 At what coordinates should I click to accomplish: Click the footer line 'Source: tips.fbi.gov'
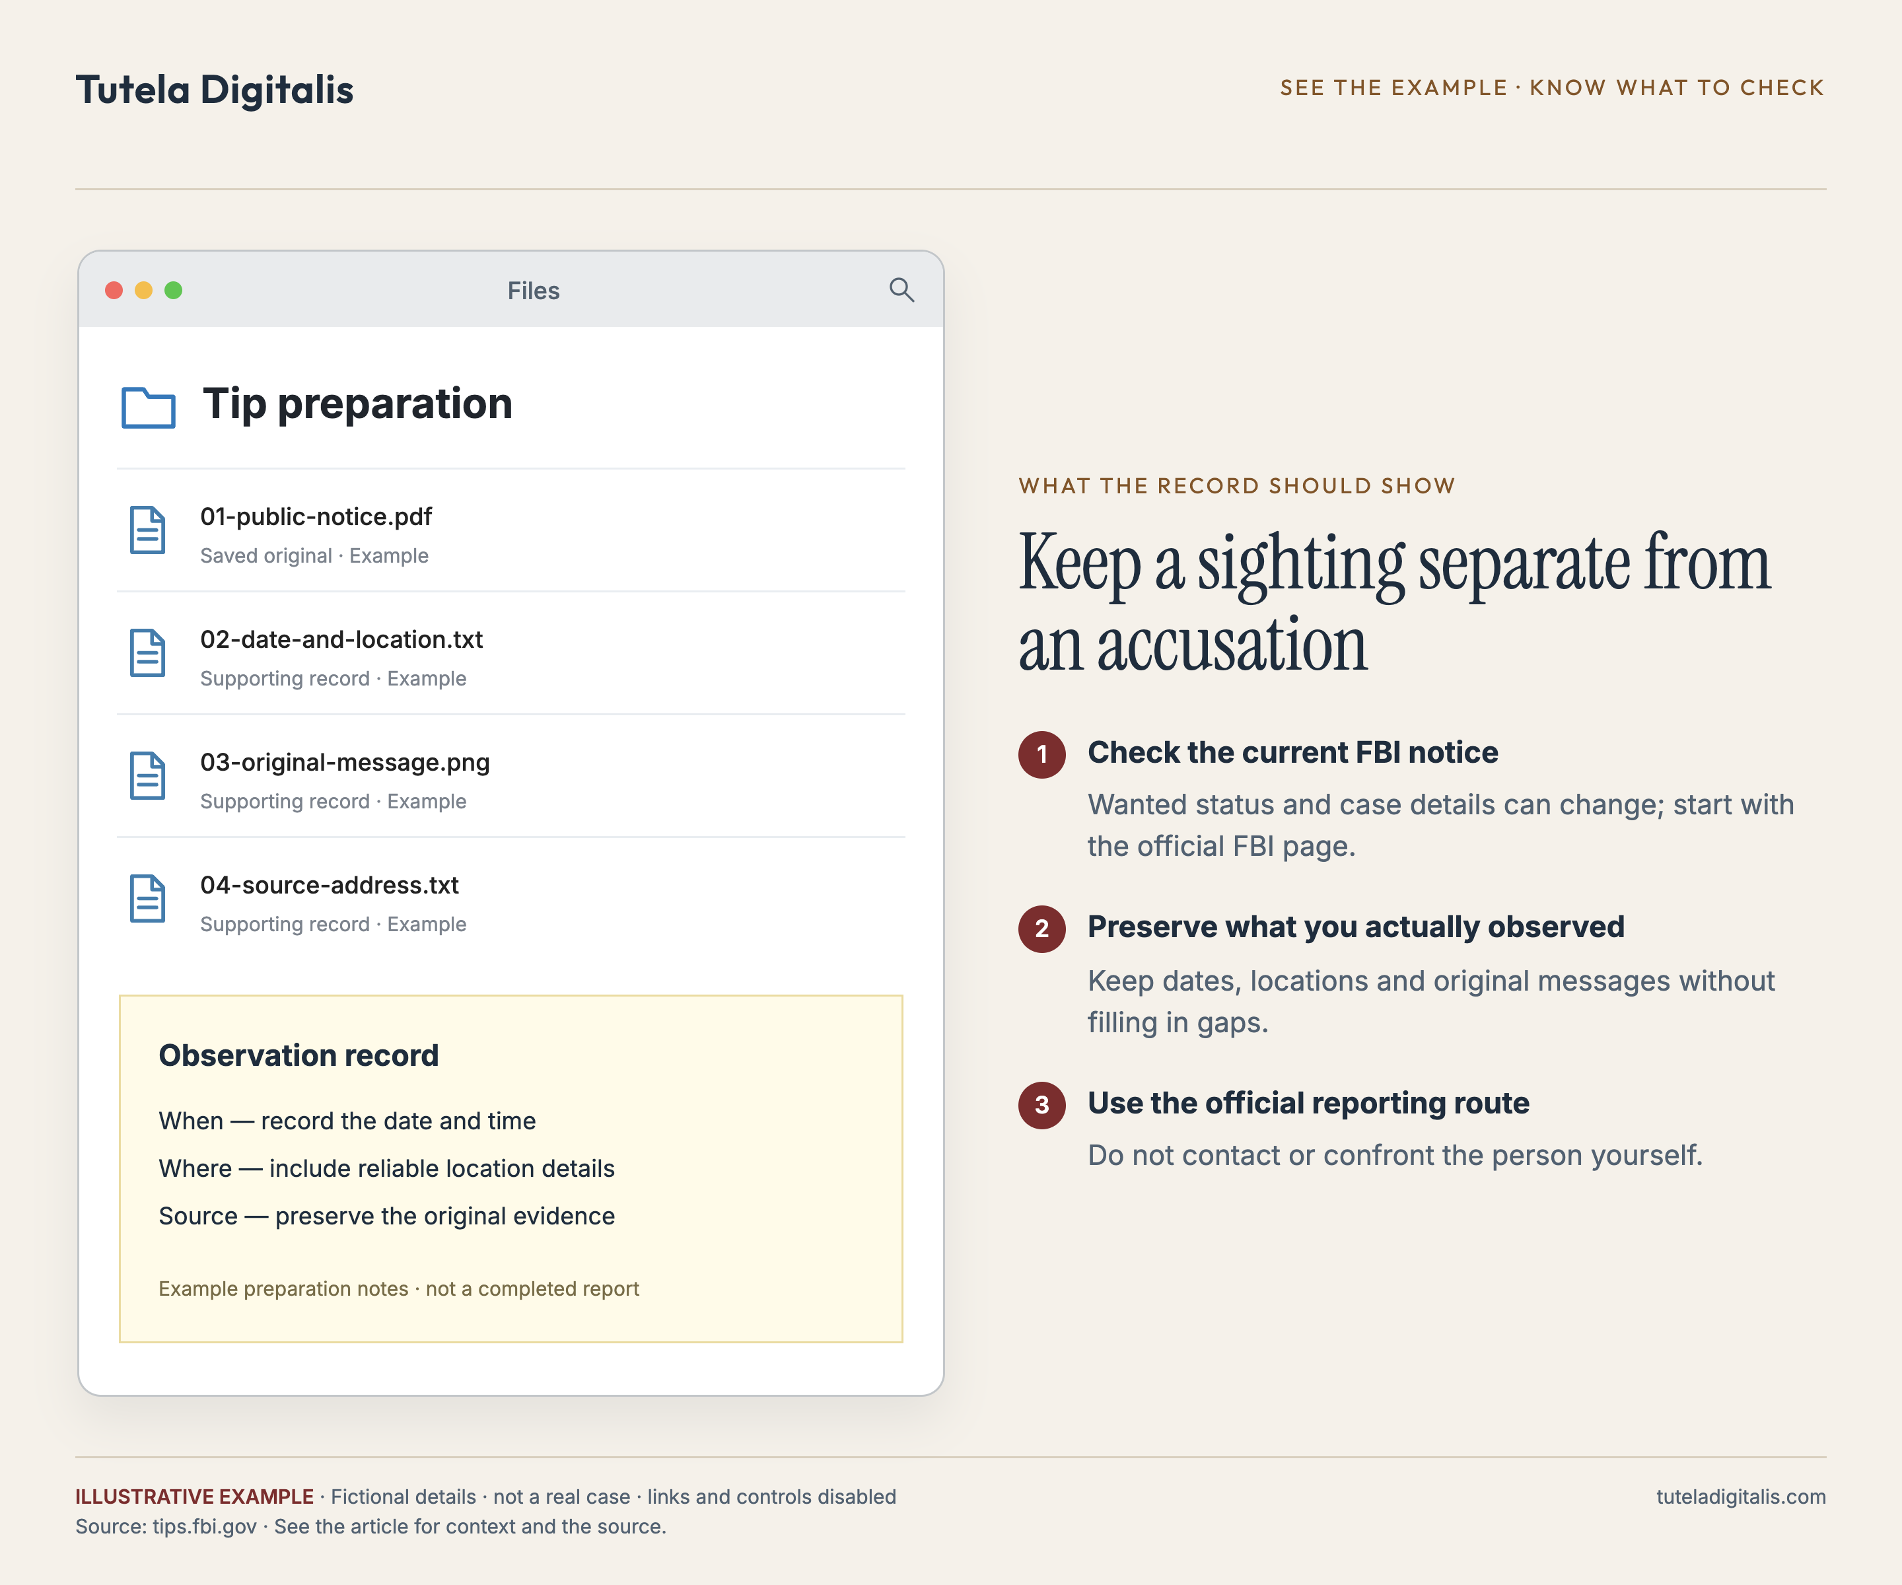tap(371, 1527)
